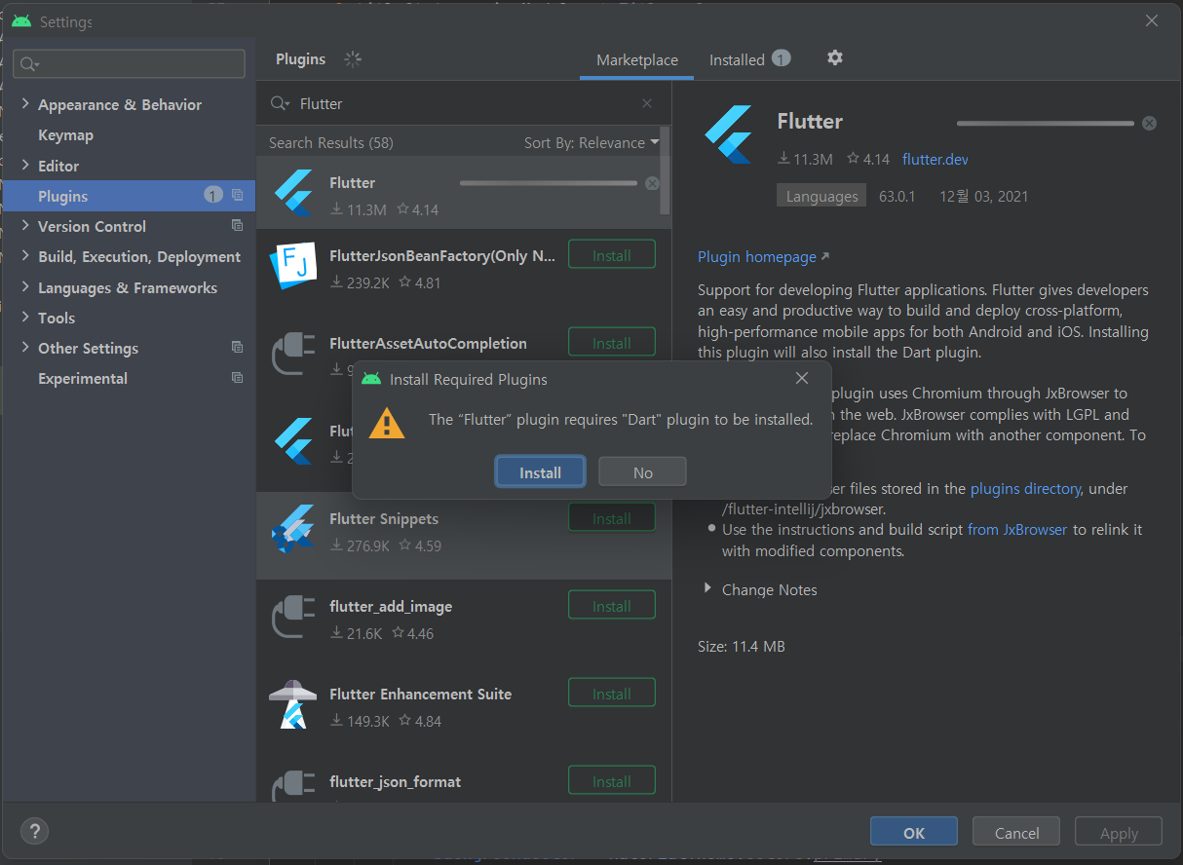
Task: Clear the Flutter search text with X
Action: (x=647, y=103)
